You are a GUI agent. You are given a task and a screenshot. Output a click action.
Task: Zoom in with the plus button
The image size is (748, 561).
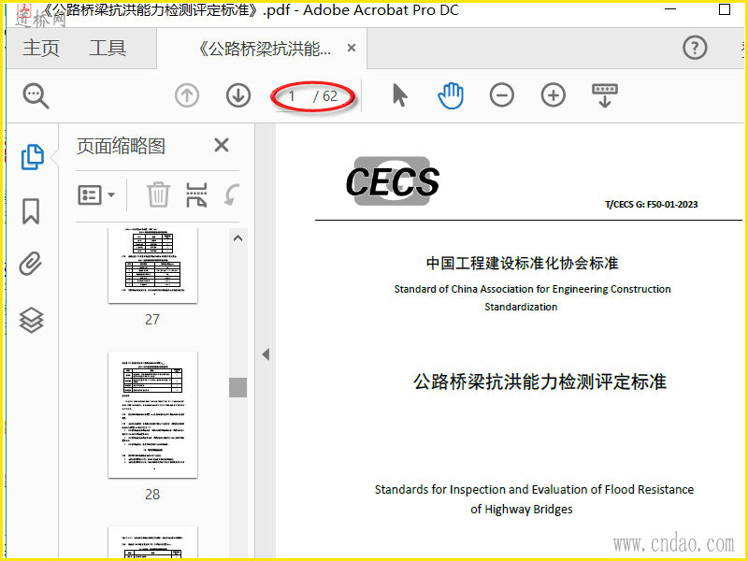pos(553,95)
